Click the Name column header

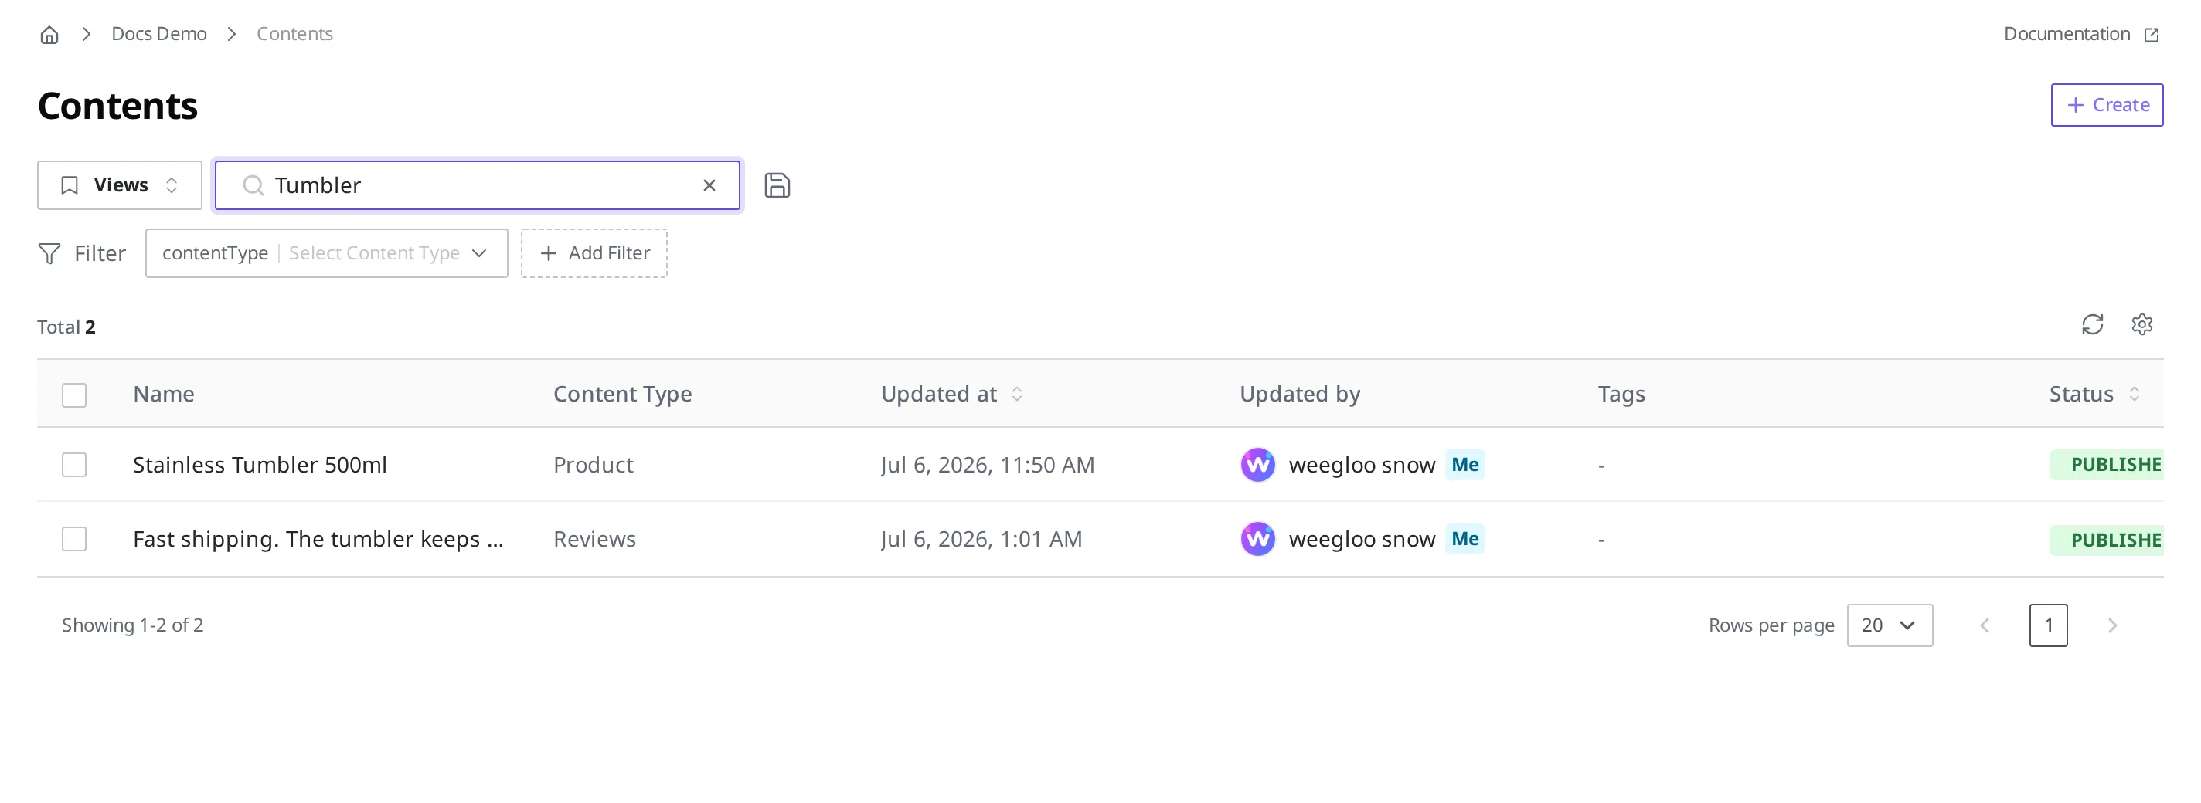(x=163, y=395)
